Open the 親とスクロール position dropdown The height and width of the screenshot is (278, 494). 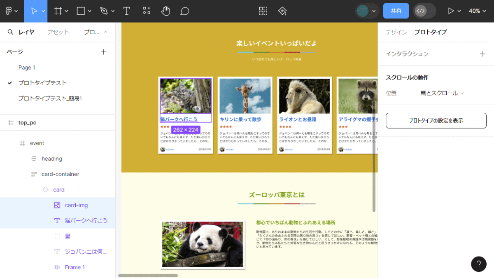442,93
